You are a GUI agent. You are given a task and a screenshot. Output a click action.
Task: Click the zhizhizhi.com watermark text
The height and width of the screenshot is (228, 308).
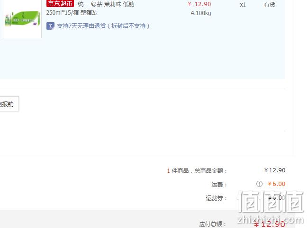(x=271, y=220)
